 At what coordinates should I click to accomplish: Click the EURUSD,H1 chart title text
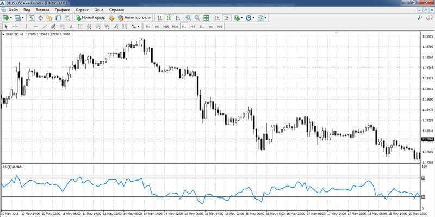pos(15,34)
